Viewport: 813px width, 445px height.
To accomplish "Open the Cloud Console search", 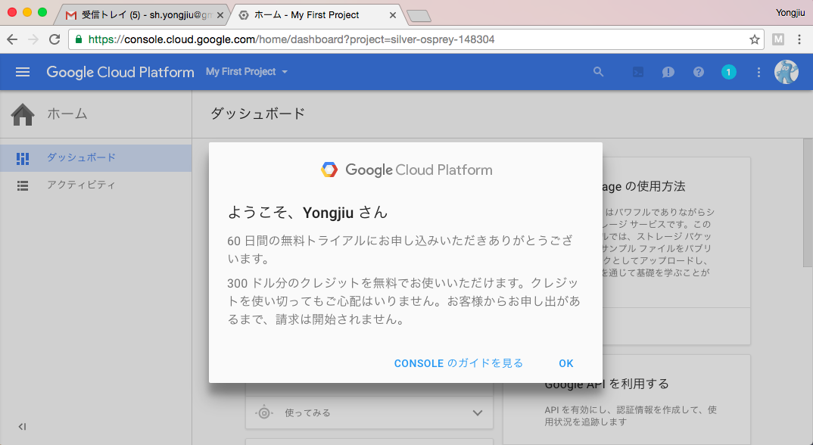I will click(x=598, y=72).
